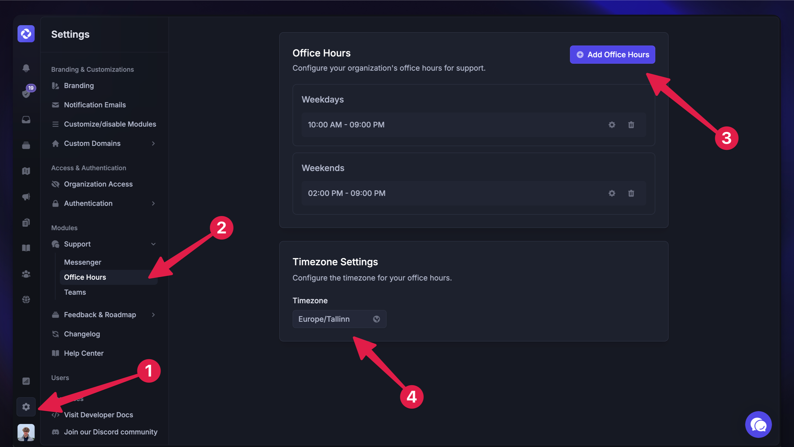
Task: Expand Feedback & Roadmap submenu
Action: tap(154, 315)
